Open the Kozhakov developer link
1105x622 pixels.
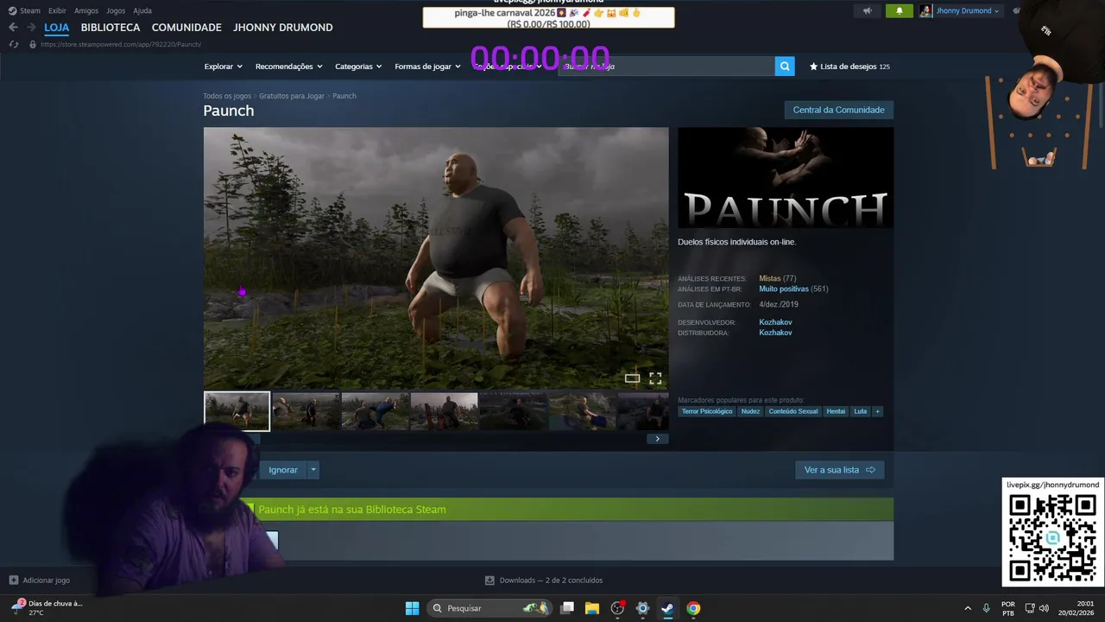775,322
